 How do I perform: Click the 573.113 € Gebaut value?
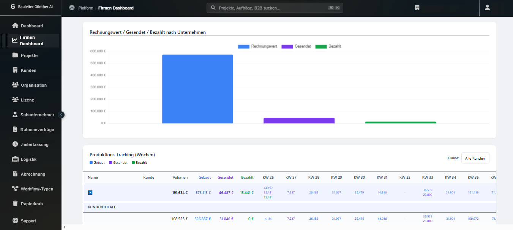pyautogui.click(x=203, y=193)
